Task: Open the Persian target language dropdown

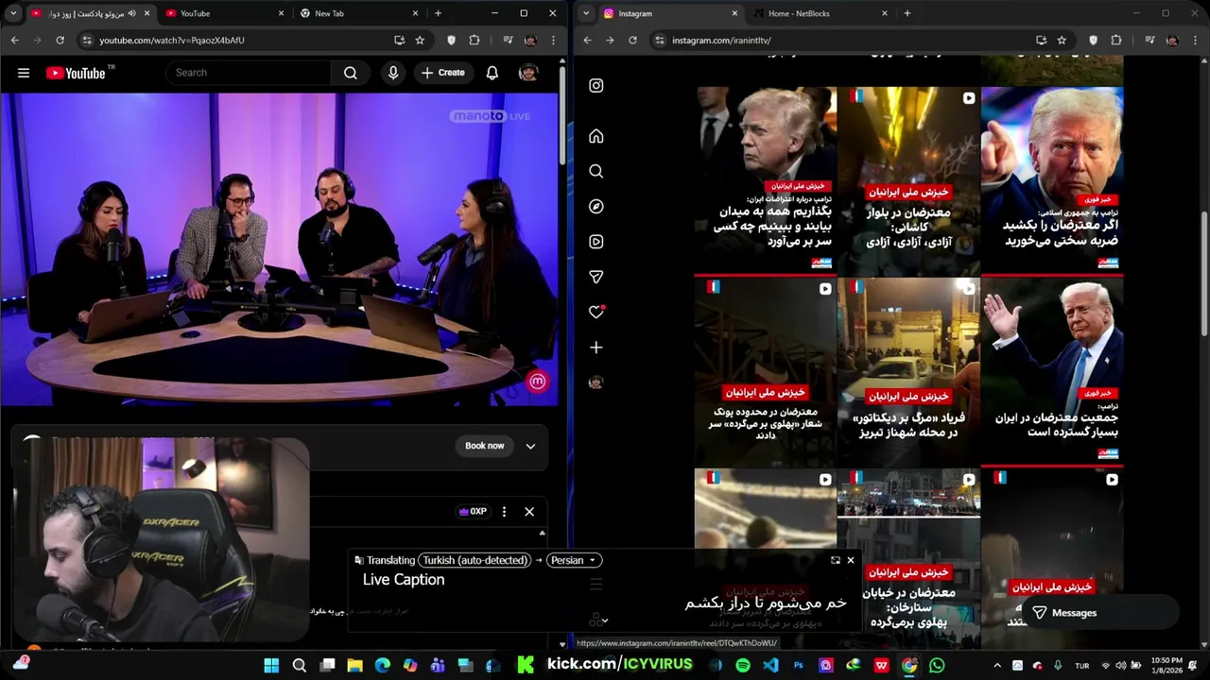Action: pyautogui.click(x=574, y=560)
